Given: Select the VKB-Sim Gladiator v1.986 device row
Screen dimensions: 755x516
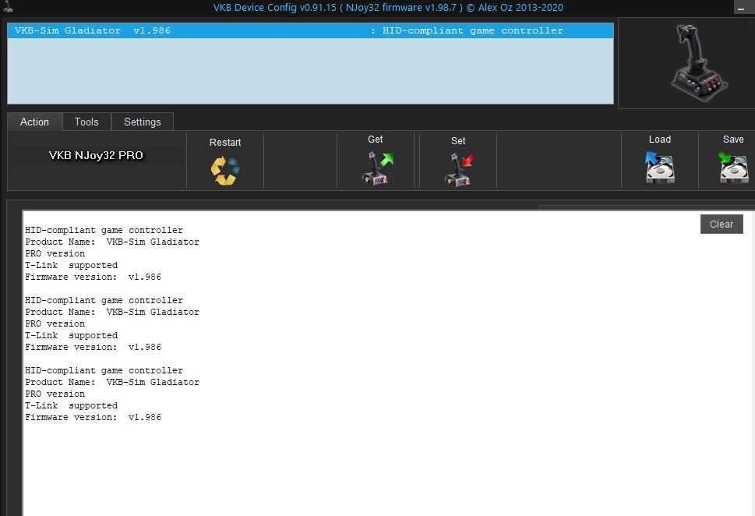Looking at the screenshot, I should click(x=311, y=30).
